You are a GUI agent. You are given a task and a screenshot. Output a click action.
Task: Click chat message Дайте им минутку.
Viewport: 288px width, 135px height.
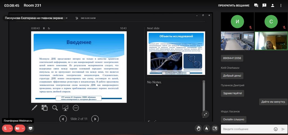273,102
